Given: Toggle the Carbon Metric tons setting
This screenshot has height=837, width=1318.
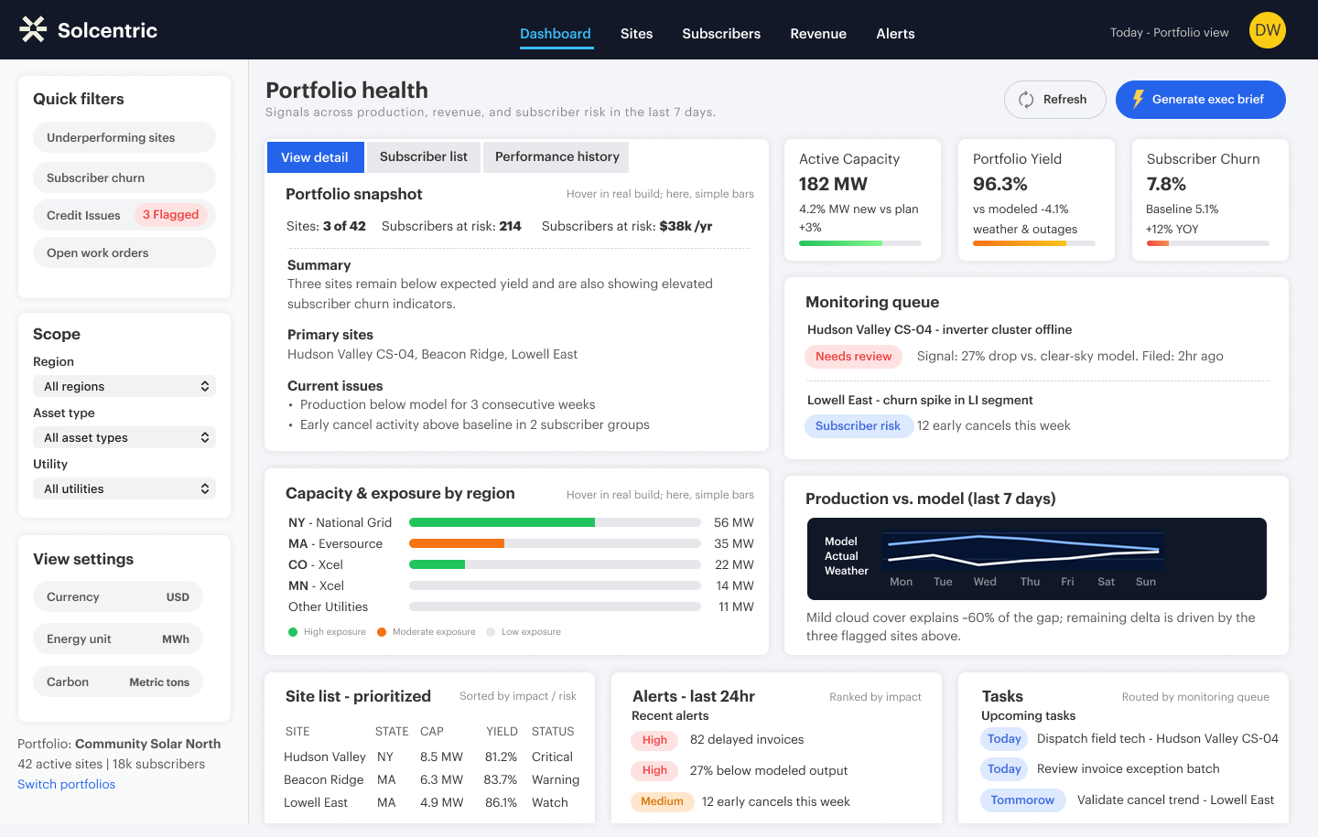Looking at the screenshot, I should pyautogui.click(x=118, y=682).
